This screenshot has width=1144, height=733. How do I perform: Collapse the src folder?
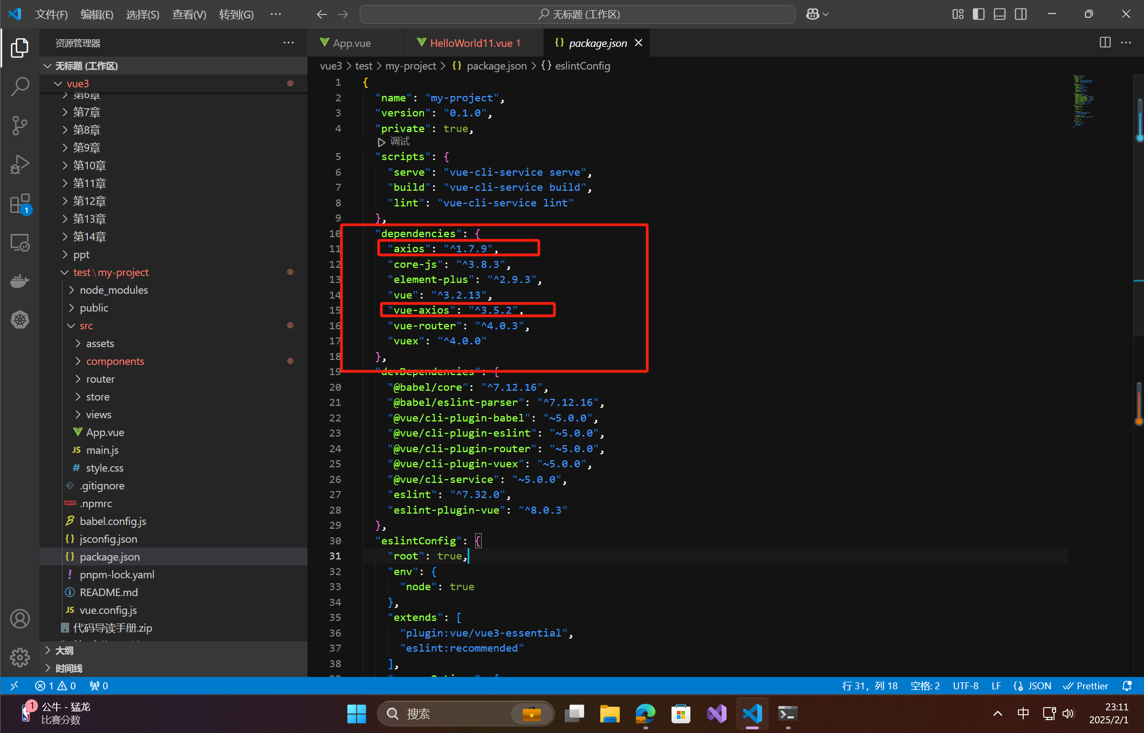click(86, 326)
